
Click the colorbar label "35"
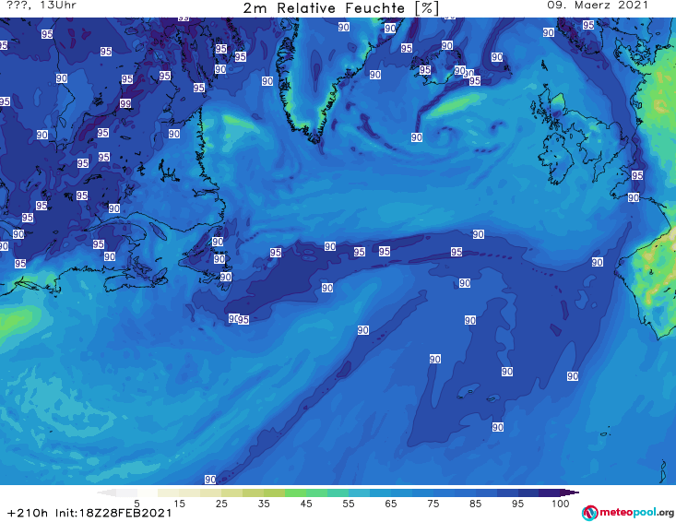(x=264, y=504)
